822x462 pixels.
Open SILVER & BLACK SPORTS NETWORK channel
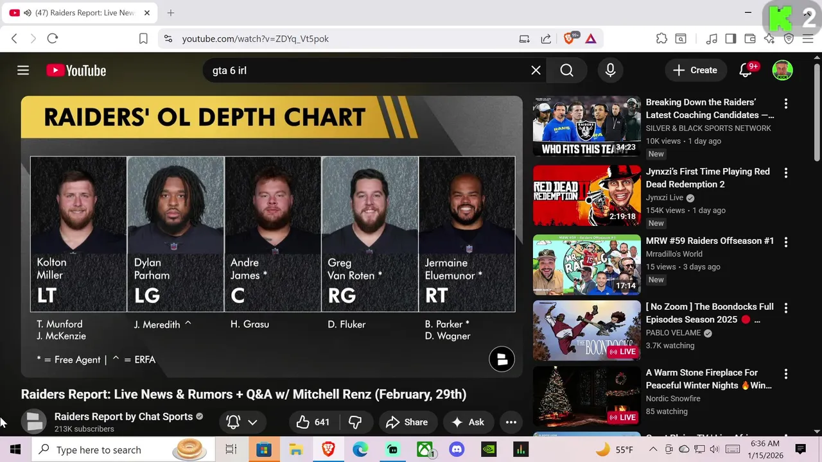[708, 128]
